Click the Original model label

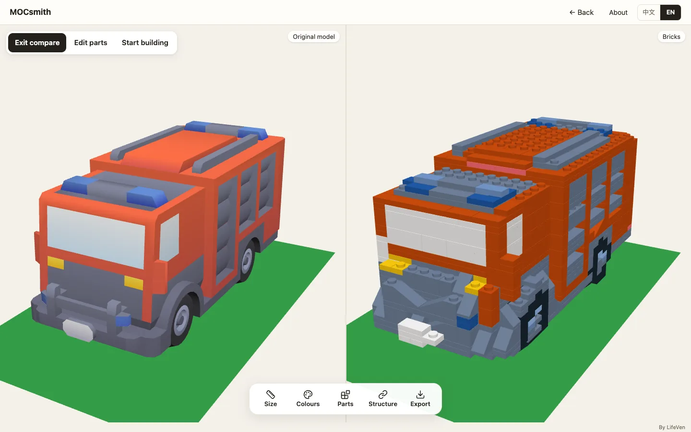(314, 36)
